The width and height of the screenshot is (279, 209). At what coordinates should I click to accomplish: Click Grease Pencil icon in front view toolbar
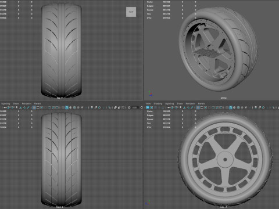tap(28, 107)
